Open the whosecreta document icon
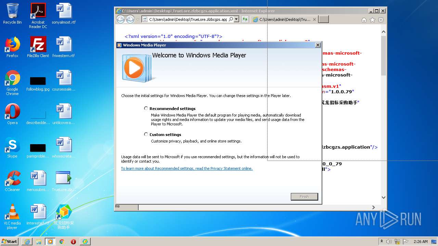Screen dimensions: 438x246 64,148
